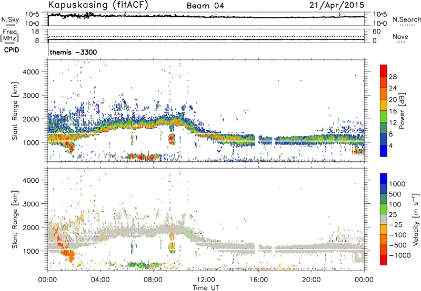
Task: Click the Slant Range label of velocity panel
Action: pyautogui.click(x=15, y=219)
